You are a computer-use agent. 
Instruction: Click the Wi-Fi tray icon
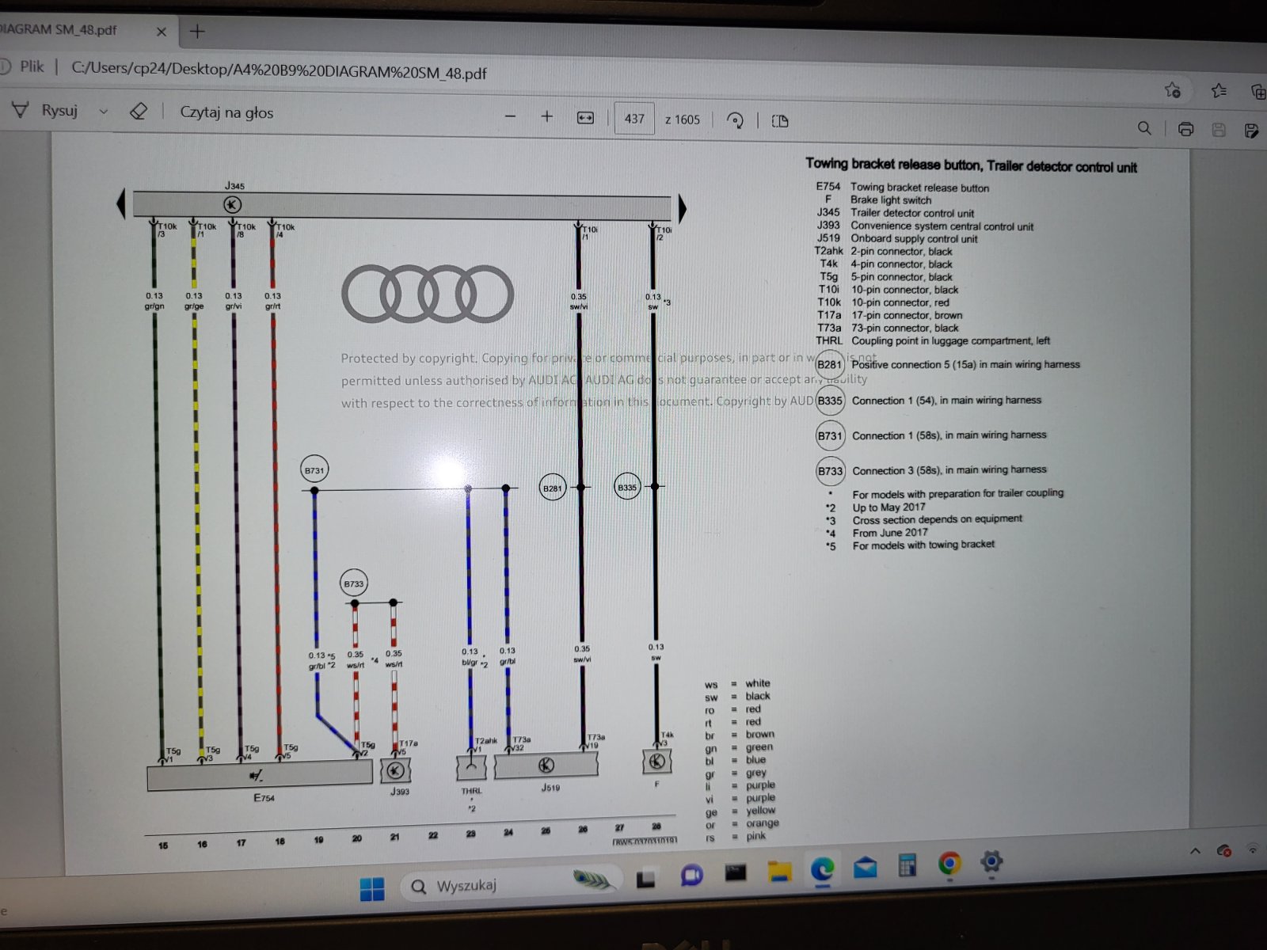[x=1254, y=849]
